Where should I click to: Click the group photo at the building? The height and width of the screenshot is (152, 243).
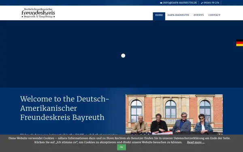pos(174,114)
